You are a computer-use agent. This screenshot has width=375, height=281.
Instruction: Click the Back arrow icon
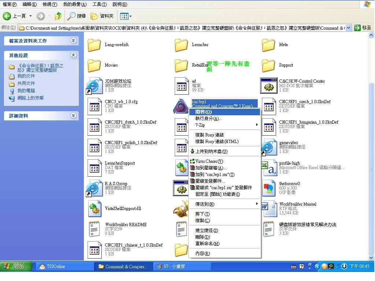tap(7, 16)
